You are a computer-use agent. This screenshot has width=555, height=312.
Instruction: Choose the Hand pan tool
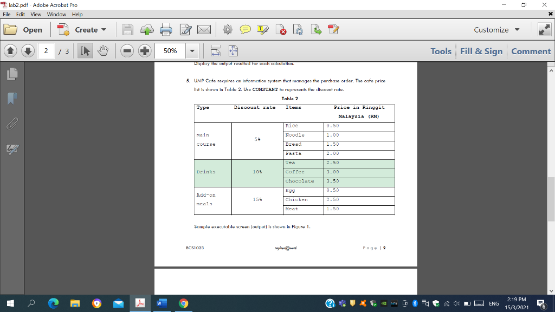103,51
